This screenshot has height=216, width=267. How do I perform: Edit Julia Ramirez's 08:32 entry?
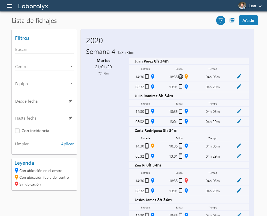click(239, 121)
